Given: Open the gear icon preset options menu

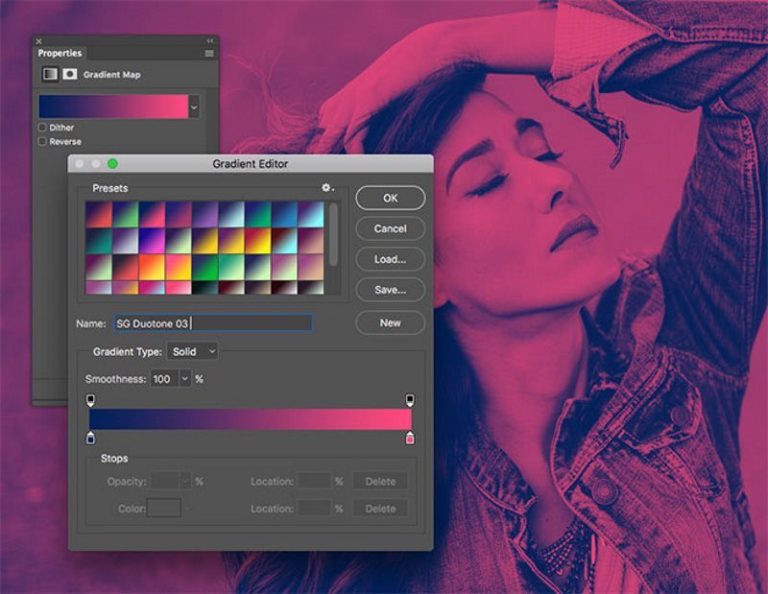Looking at the screenshot, I should [325, 187].
